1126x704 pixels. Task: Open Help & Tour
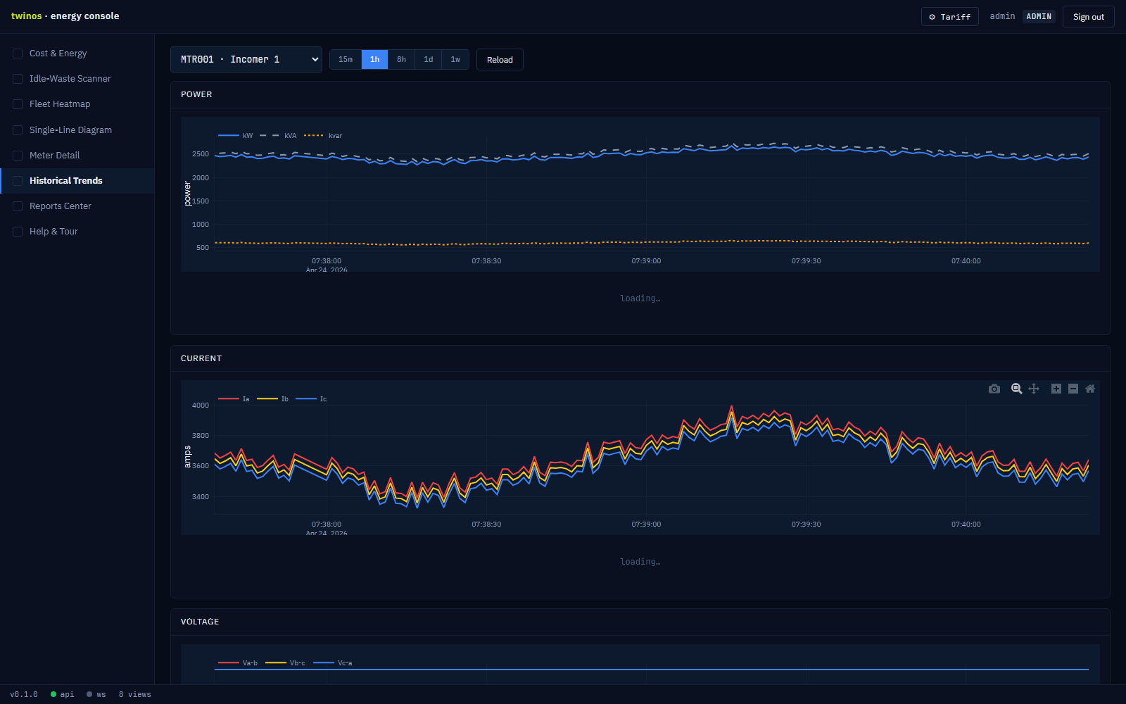(x=77, y=232)
